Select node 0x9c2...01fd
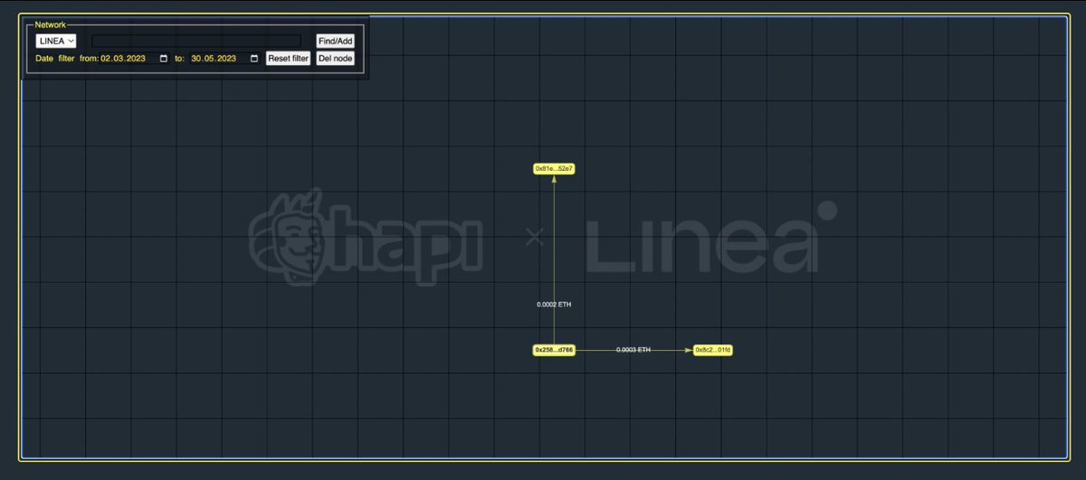 712,350
